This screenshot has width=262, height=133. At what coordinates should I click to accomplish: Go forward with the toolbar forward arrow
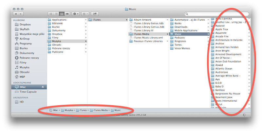pyautogui.click(x=21, y=14)
